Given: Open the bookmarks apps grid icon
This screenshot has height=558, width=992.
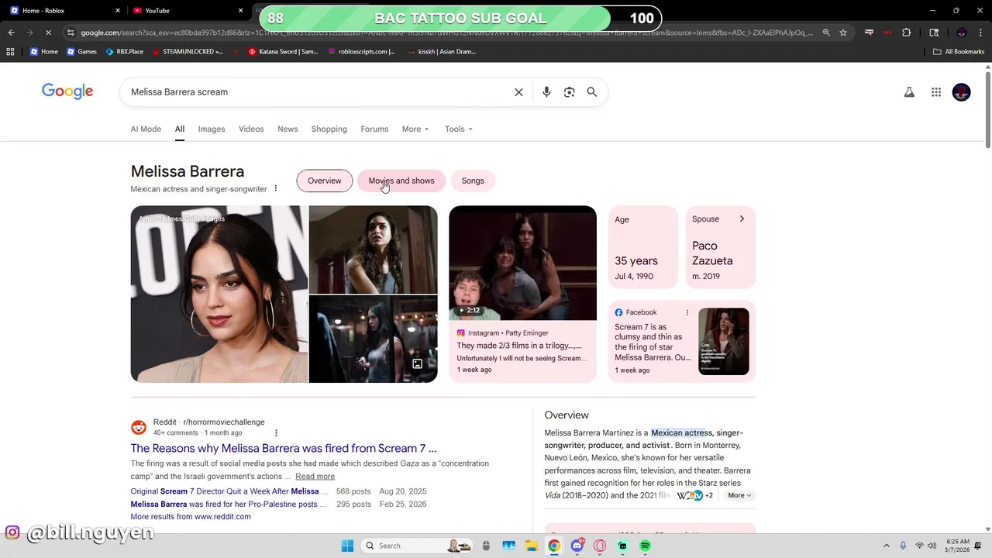Looking at the screenshot, I should click(10, 52).
